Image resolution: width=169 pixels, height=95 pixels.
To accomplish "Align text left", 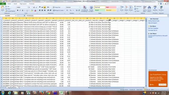I will click(40, 10).
